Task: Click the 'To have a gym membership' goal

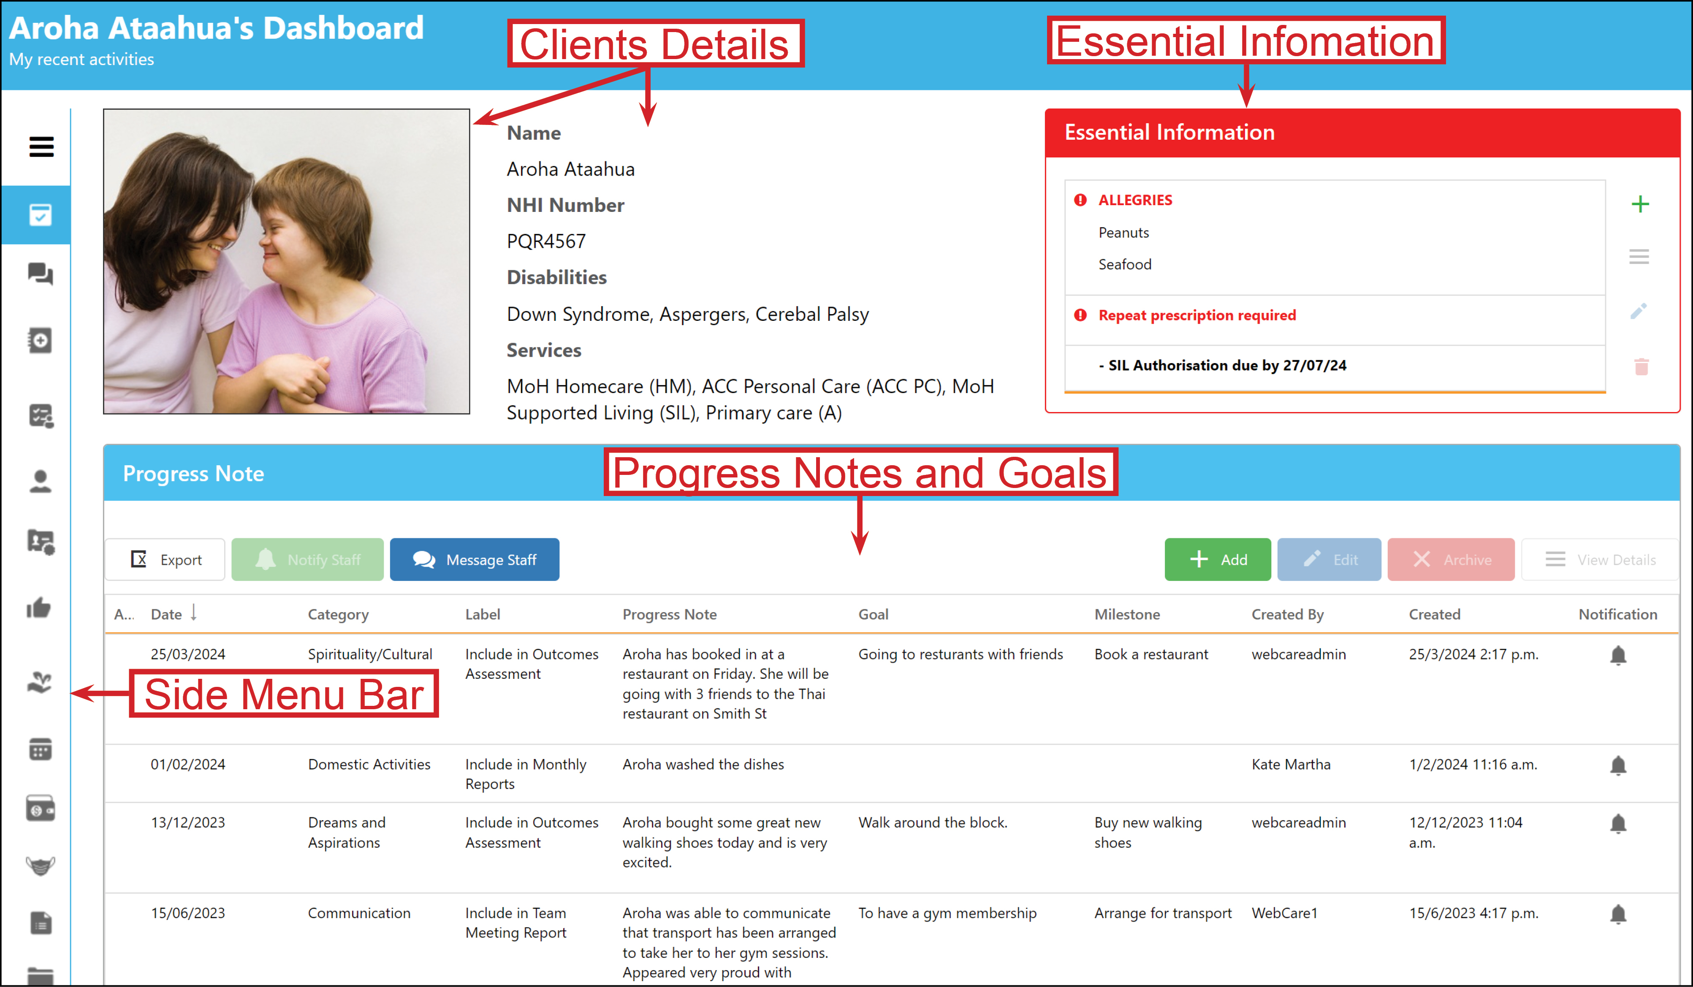Action: pos(947,913)
